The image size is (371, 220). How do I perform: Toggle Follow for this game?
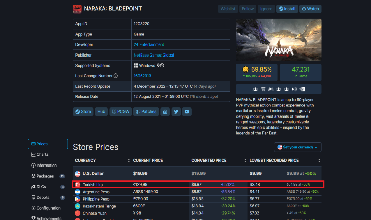coord(248,9)
